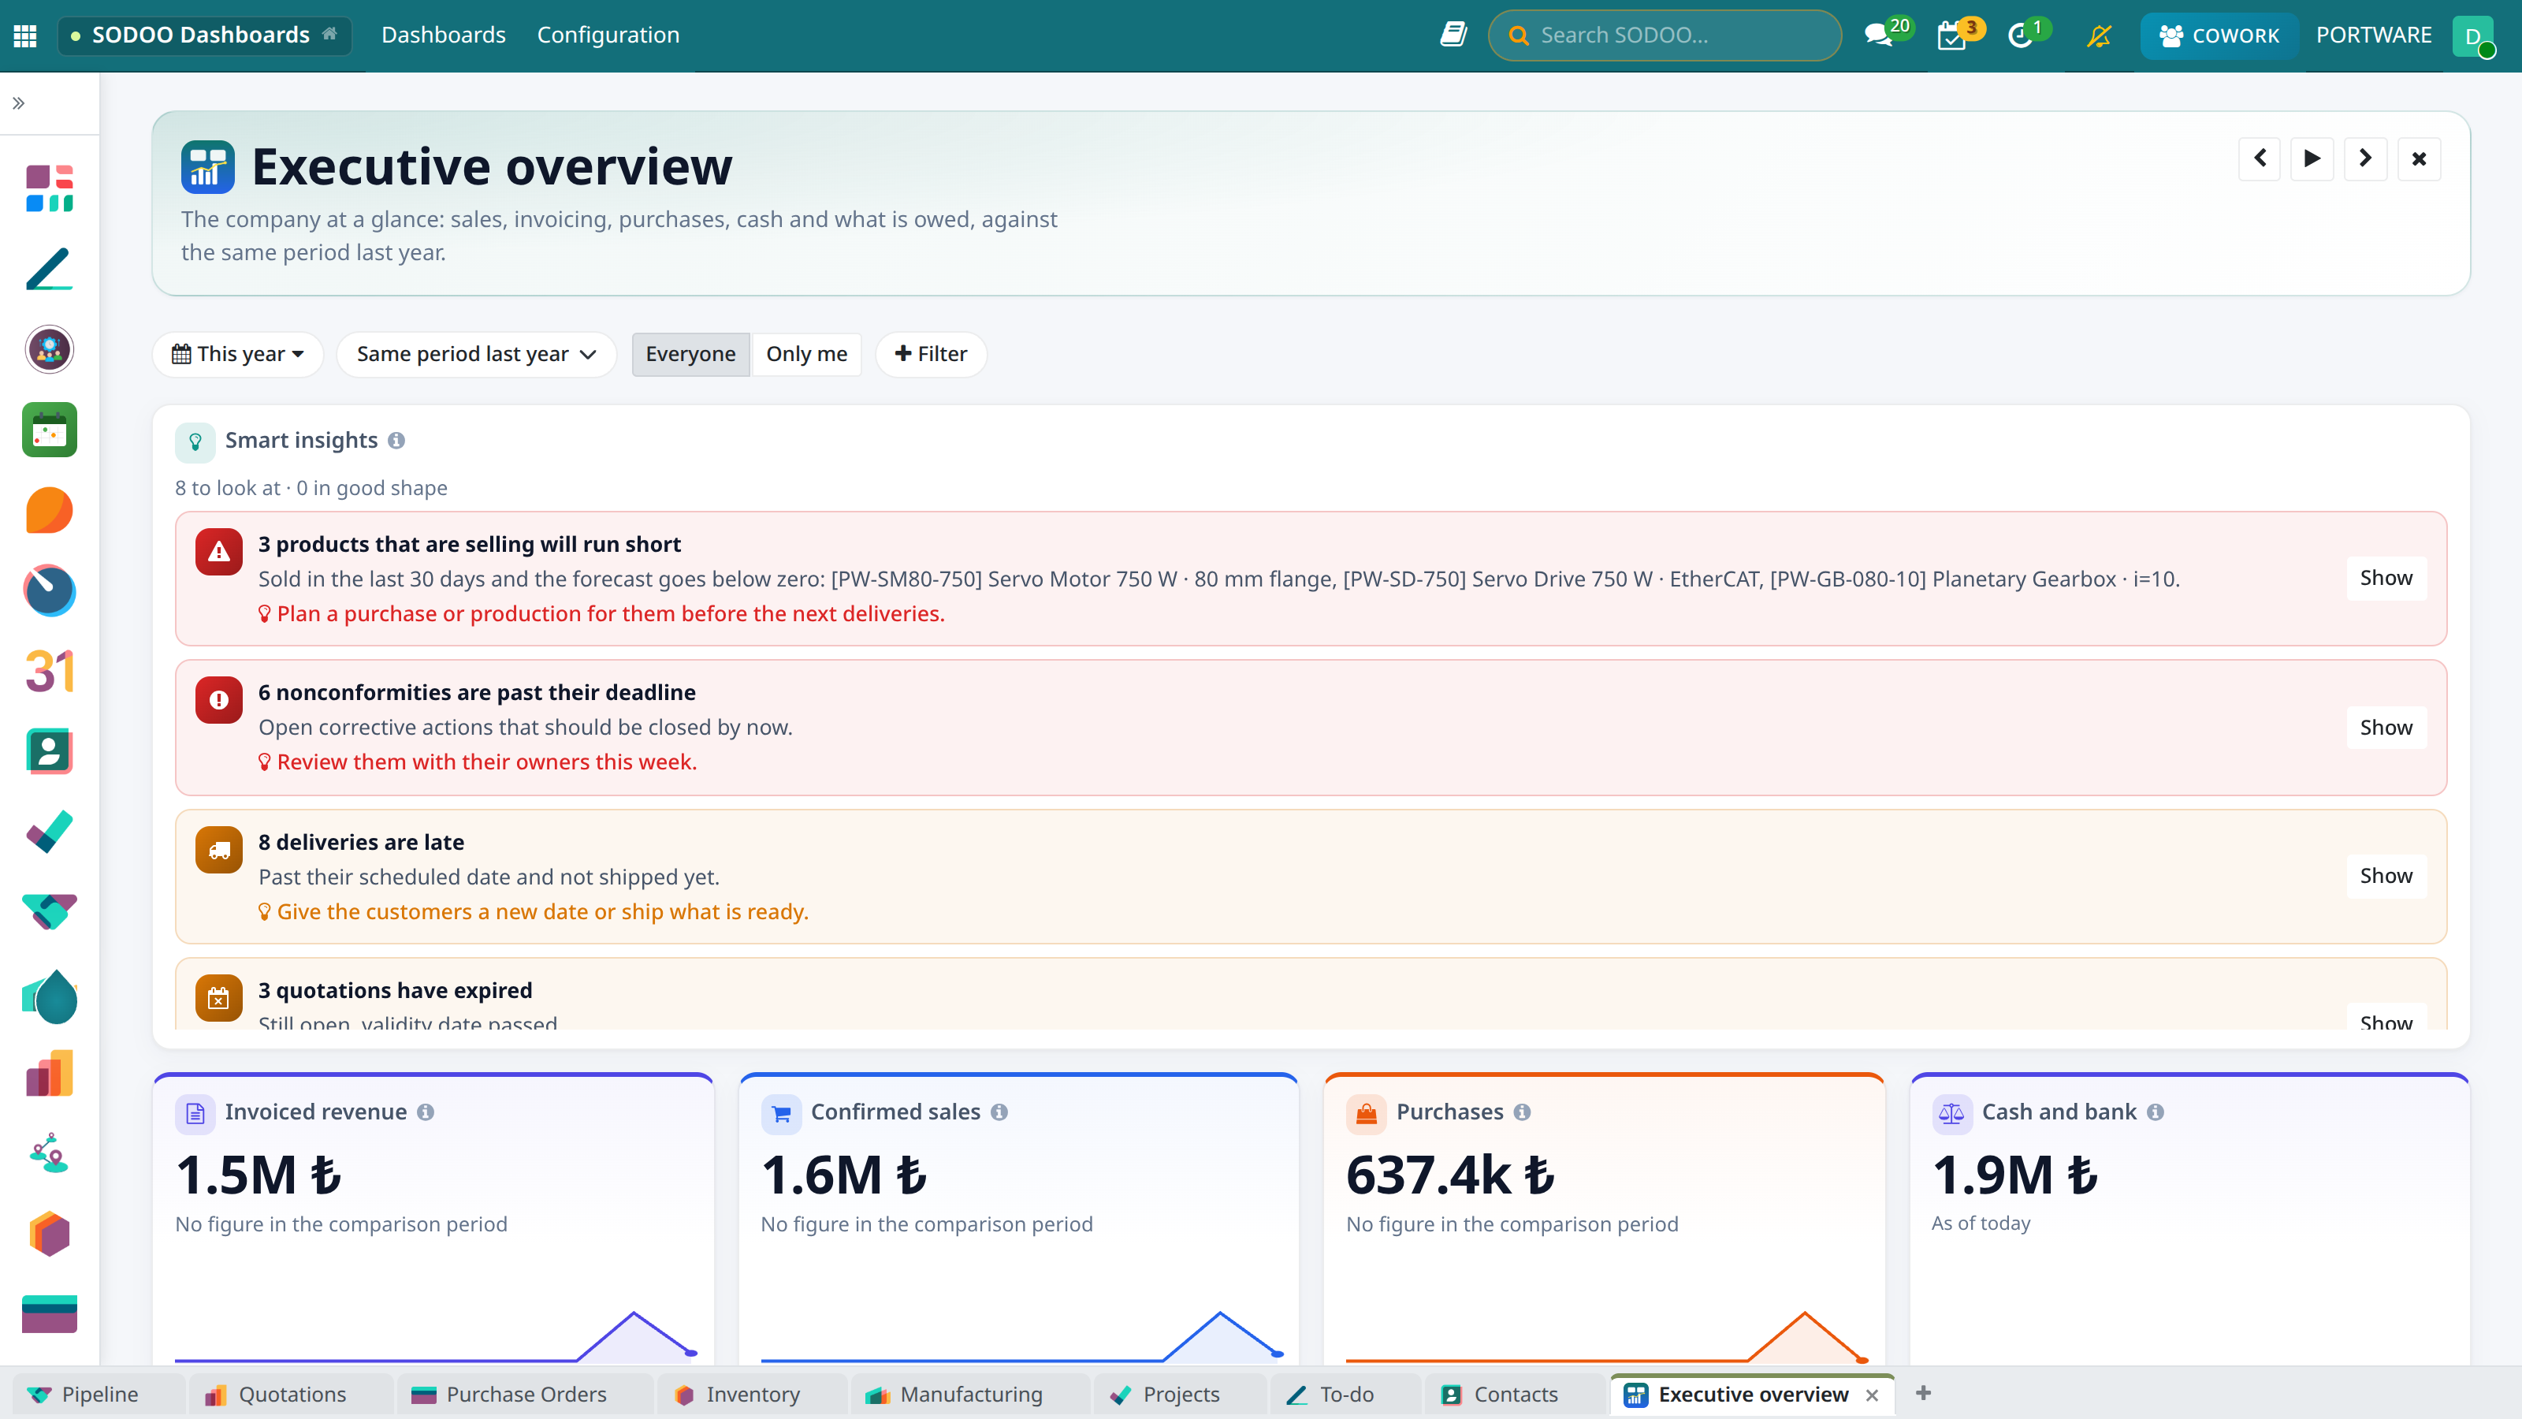
Task: Expand the left sidebar with double chevron
Action: (19, 102)
